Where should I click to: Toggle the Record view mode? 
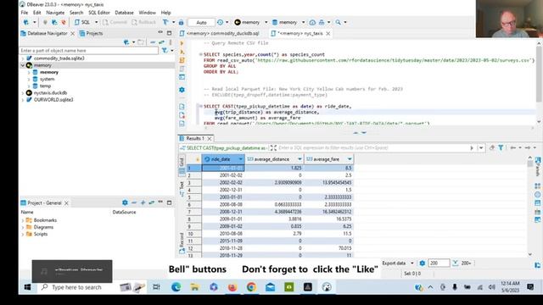(x=182, y=243)
